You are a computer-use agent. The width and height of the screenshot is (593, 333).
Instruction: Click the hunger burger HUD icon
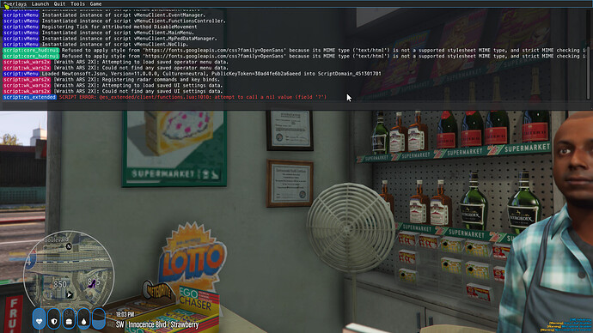[x=69, y=318]
